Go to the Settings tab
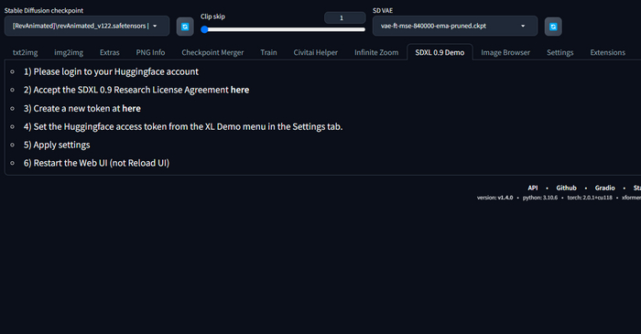This screenshot has width=641, height=334. click(560, 53)
